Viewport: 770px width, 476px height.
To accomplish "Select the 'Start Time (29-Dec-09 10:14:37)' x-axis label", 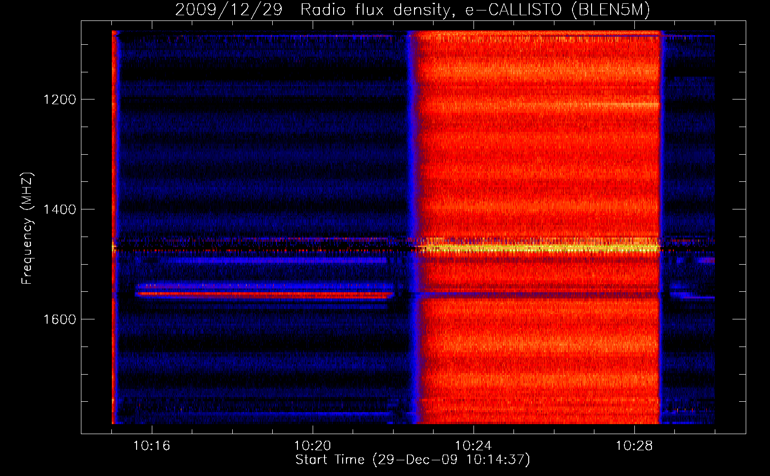I will click(413, 460).
